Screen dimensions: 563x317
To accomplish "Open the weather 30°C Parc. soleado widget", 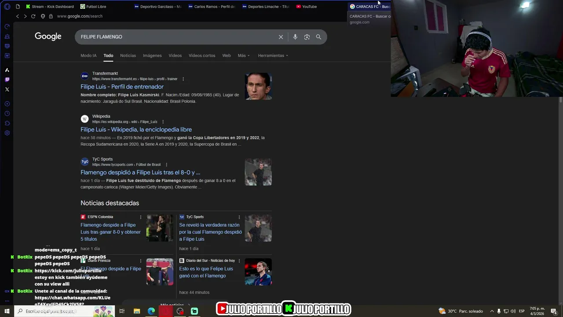I will (461, 311).
